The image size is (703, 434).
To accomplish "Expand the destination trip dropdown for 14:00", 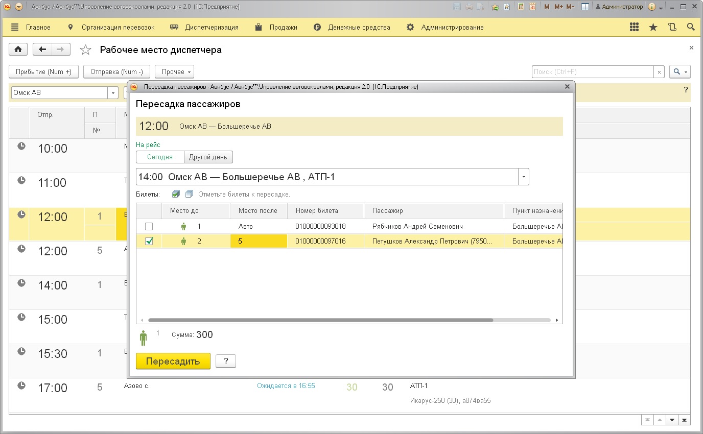I will point(523,177).
